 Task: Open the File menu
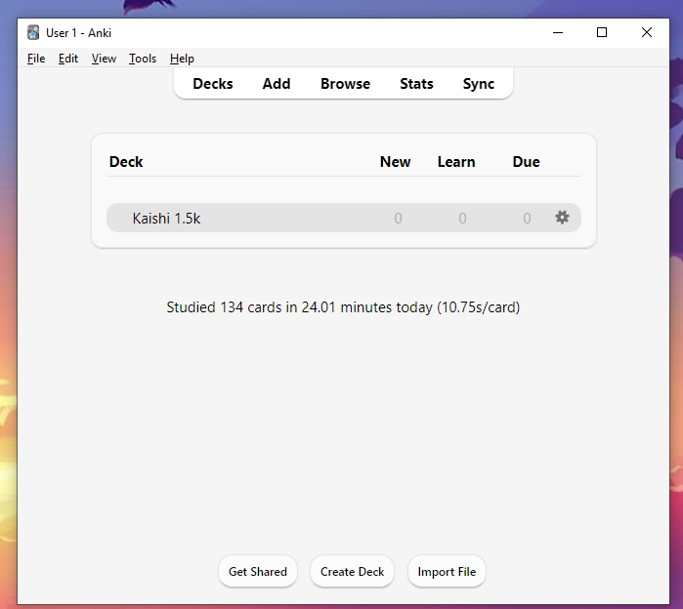tap(36, 59)
